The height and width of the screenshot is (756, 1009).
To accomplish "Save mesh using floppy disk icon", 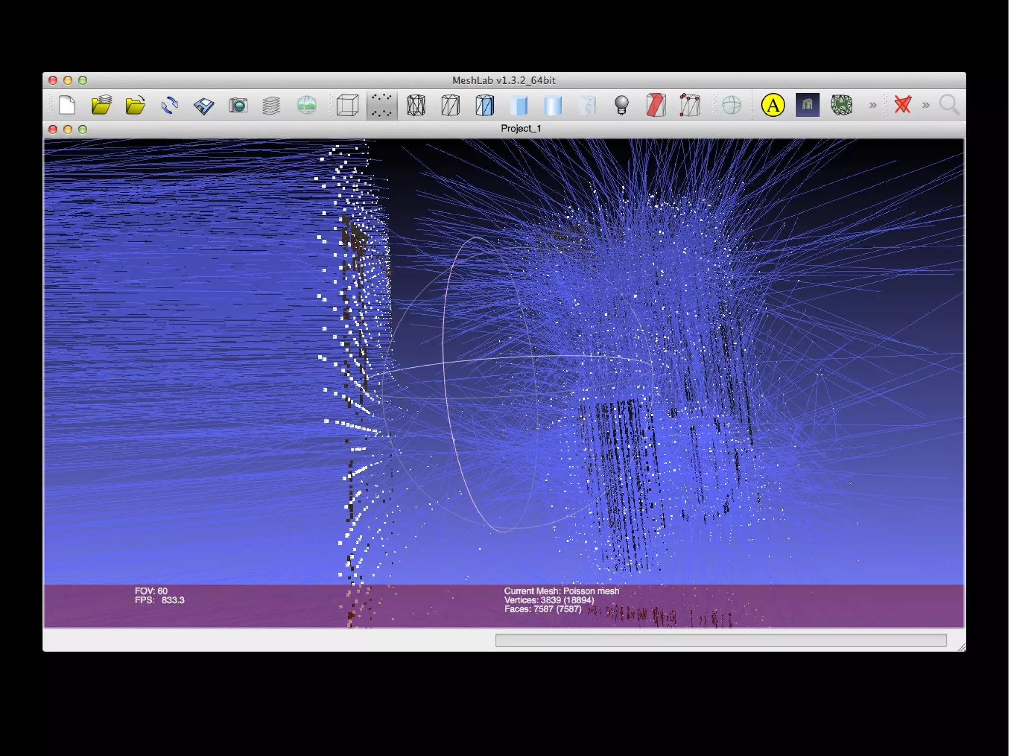I will (x=203, y=105).
